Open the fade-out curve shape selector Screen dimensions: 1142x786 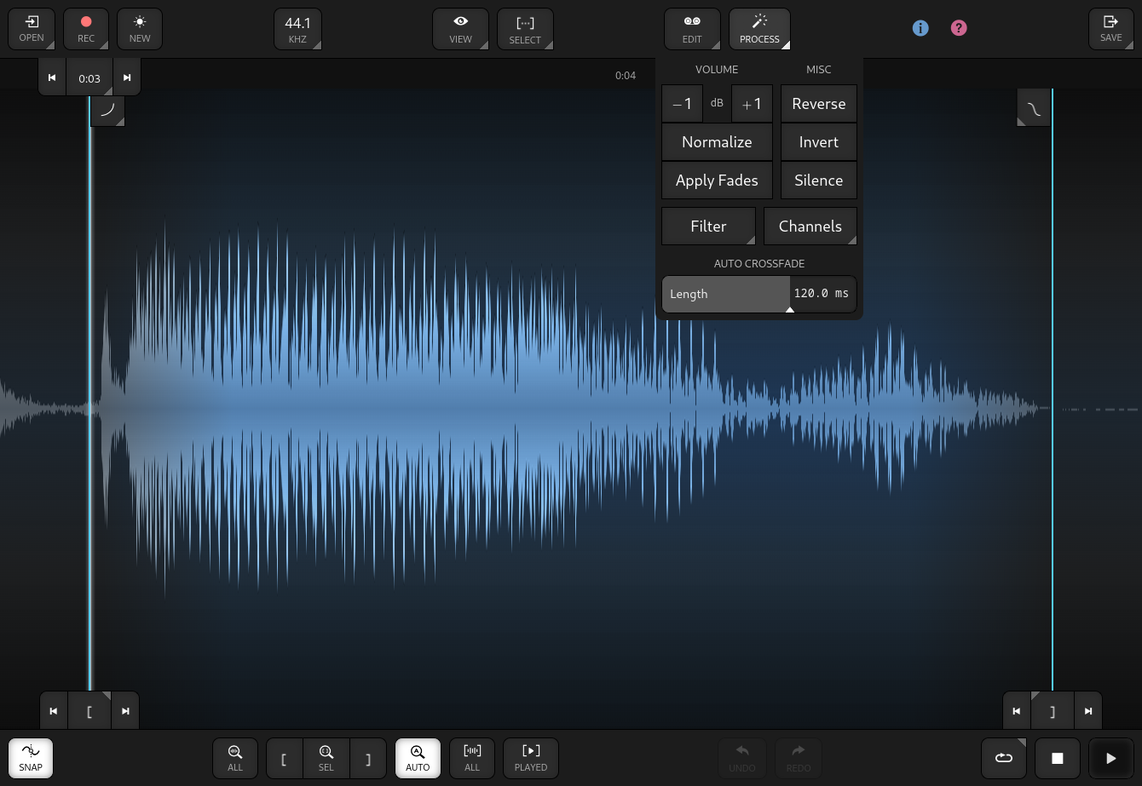(x=1034, y=110)
